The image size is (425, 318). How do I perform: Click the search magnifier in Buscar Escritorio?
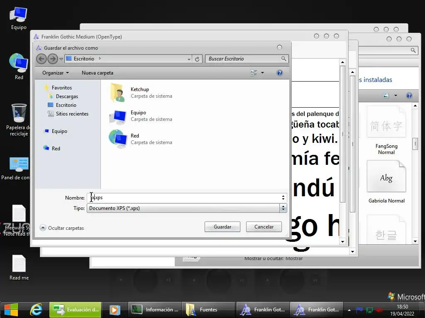pyautogui.click(x=283, y=58)
